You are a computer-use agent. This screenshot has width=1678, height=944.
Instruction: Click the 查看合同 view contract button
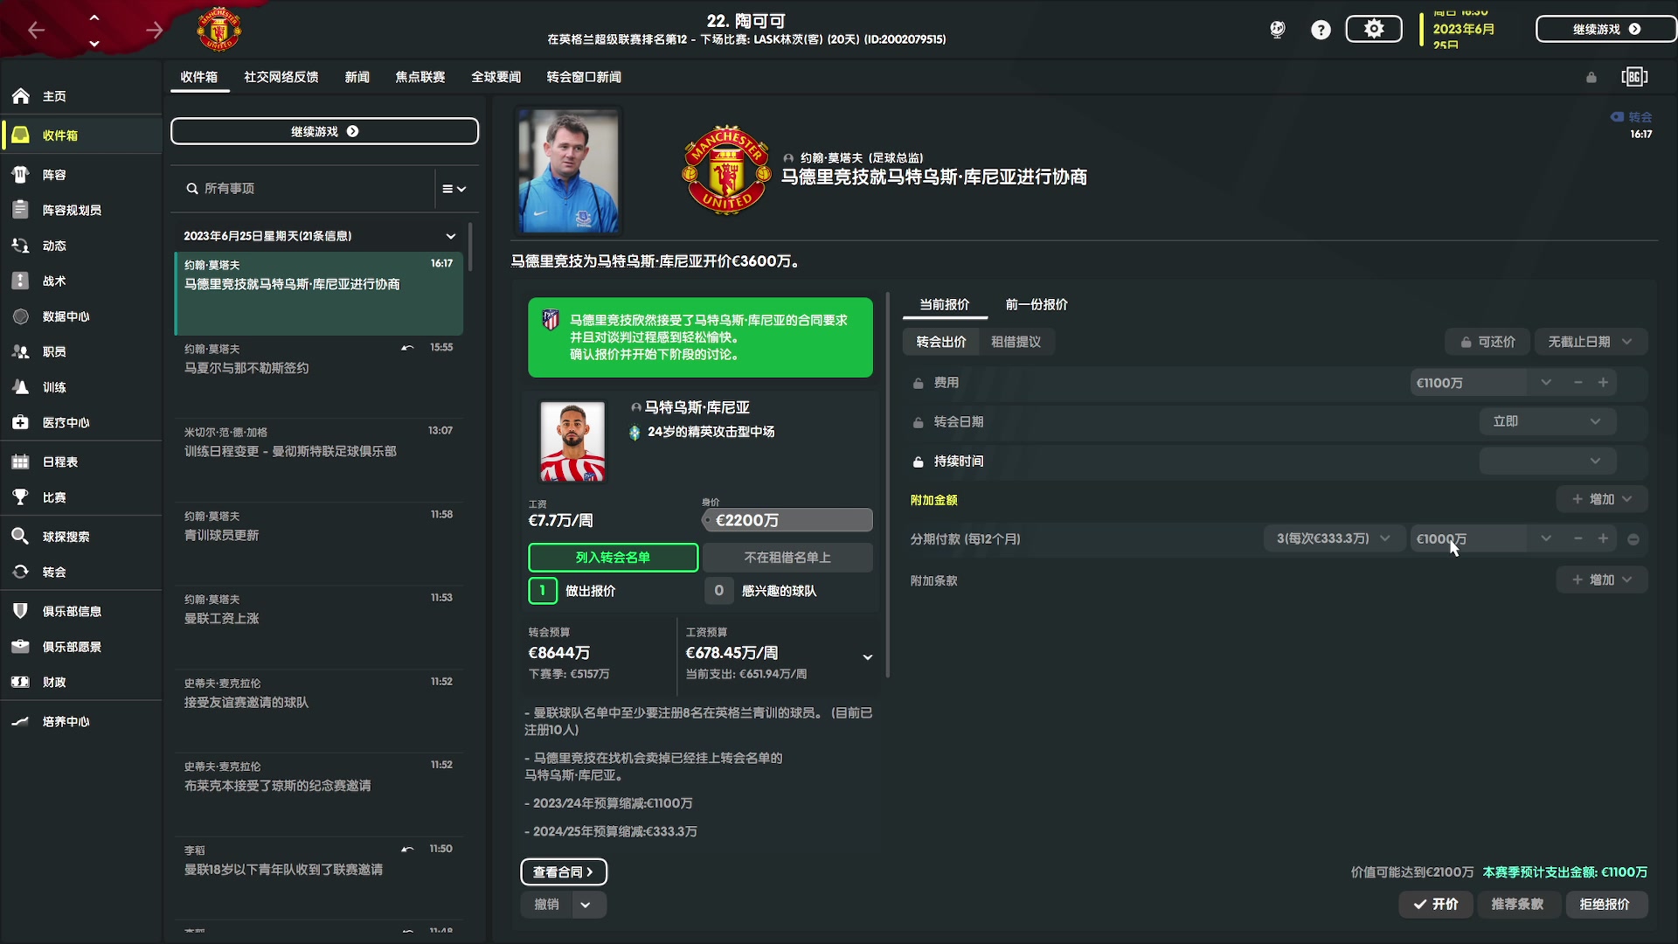coord(563,871)
